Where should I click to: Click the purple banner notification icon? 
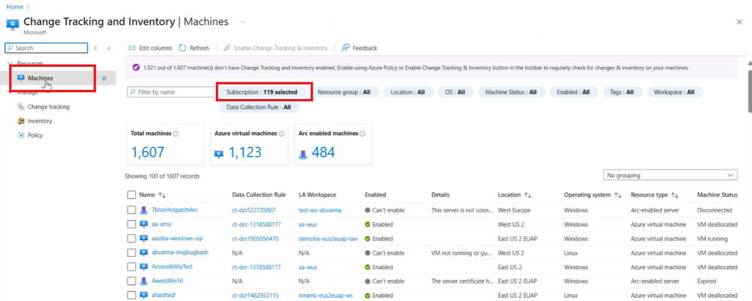(135, 68)
